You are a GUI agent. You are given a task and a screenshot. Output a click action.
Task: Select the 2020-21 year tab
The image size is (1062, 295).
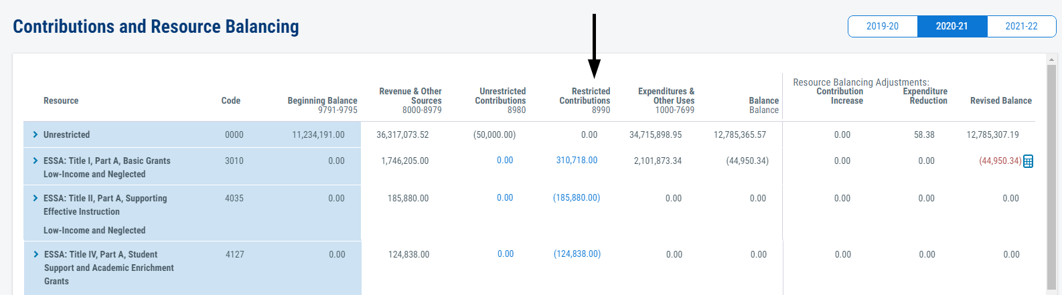click(952, 26)
